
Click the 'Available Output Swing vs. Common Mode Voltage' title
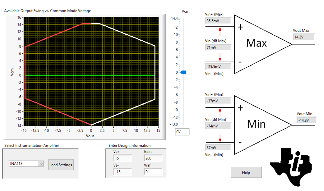click(x=48, y=11)
